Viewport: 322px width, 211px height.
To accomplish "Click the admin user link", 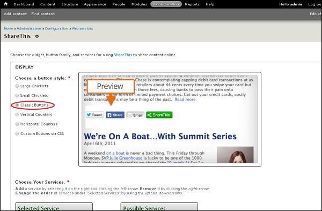I will coord(296,4).
